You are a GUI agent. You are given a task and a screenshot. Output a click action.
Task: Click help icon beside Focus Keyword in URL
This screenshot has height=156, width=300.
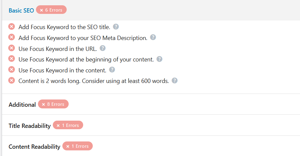click(x=103, y=48)
